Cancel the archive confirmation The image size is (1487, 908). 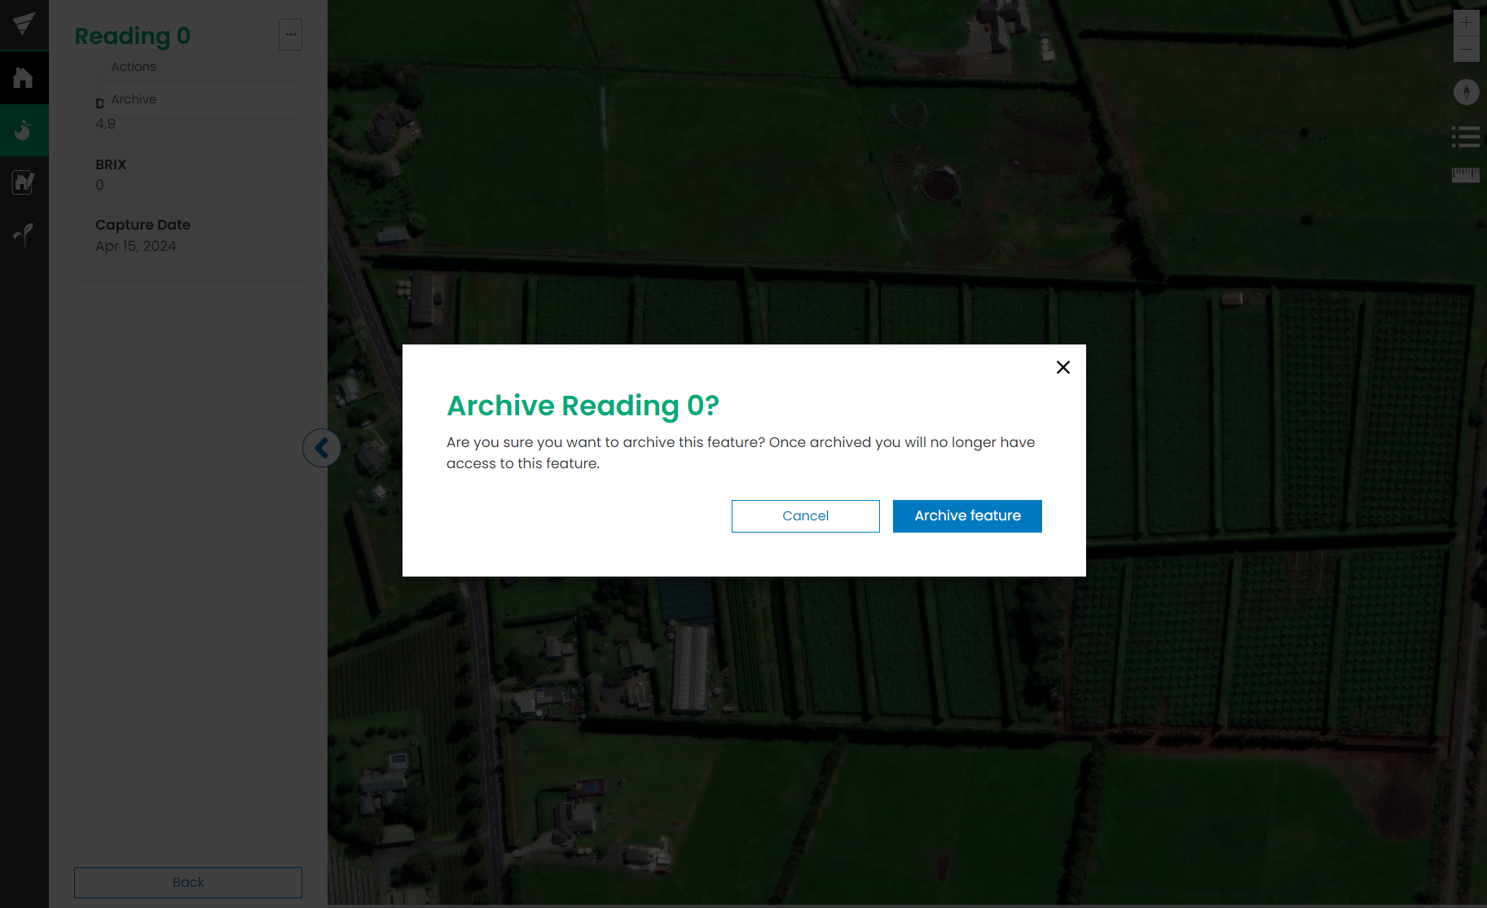[x=805, y=516]
